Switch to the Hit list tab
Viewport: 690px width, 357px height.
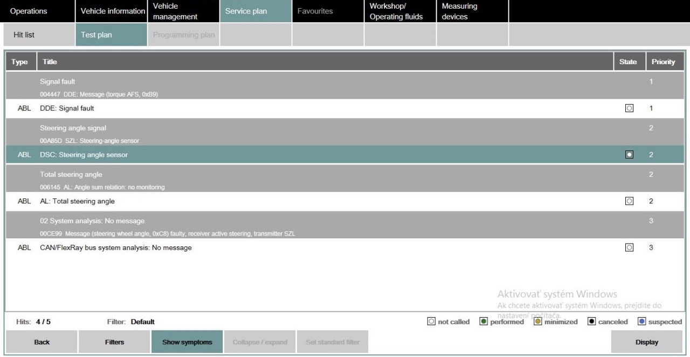[x=23, y=35]
